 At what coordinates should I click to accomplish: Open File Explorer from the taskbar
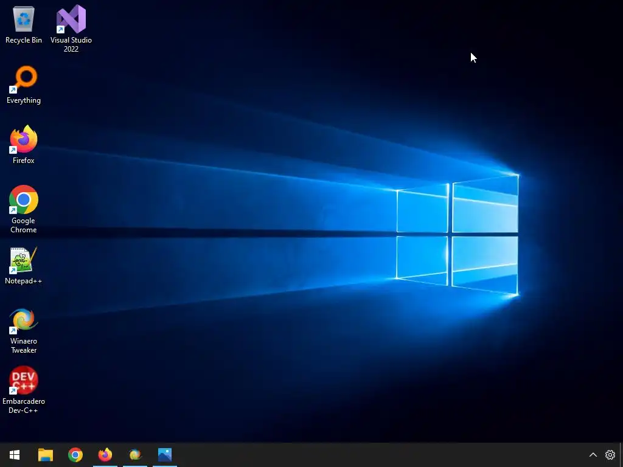pos(45,455)
